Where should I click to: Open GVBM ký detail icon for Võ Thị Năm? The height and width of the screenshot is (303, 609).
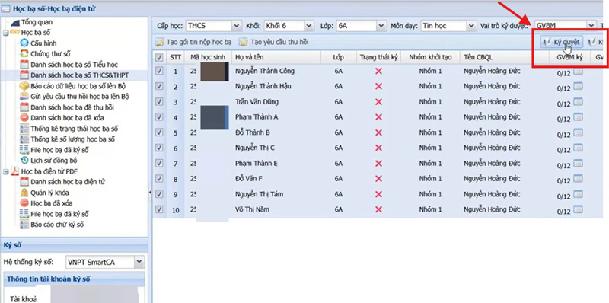tap(578, 210)
